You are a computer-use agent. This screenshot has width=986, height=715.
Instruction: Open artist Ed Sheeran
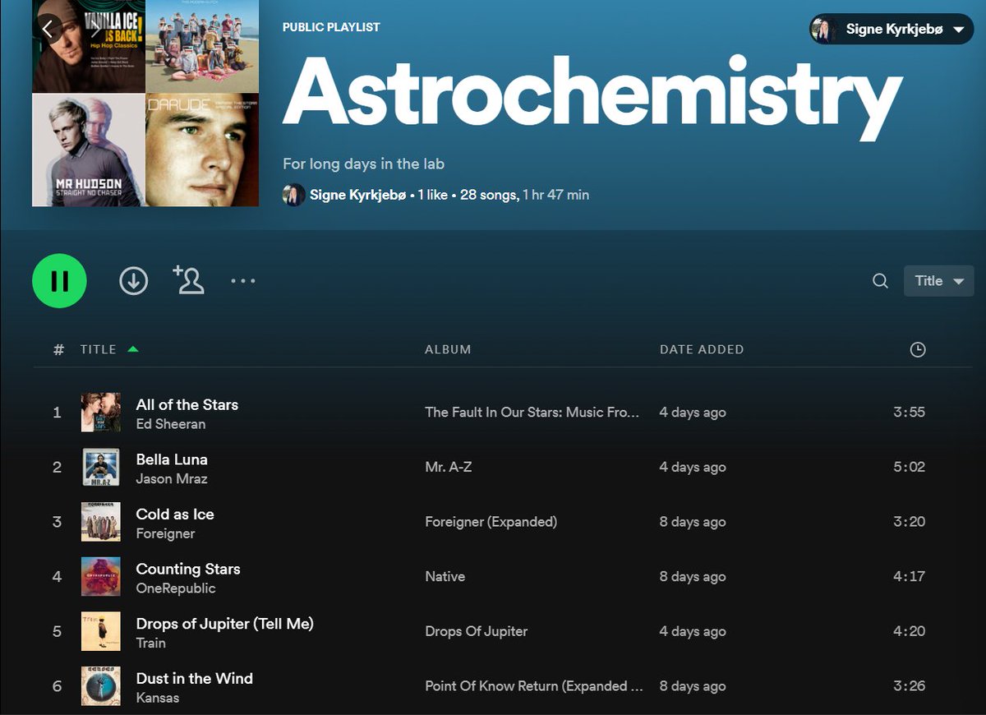click(171, 424)
